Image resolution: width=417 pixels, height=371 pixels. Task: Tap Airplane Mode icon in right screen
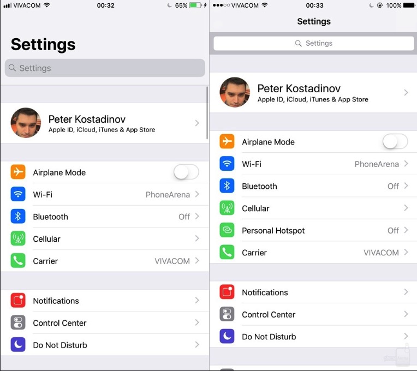click(227, 141)
